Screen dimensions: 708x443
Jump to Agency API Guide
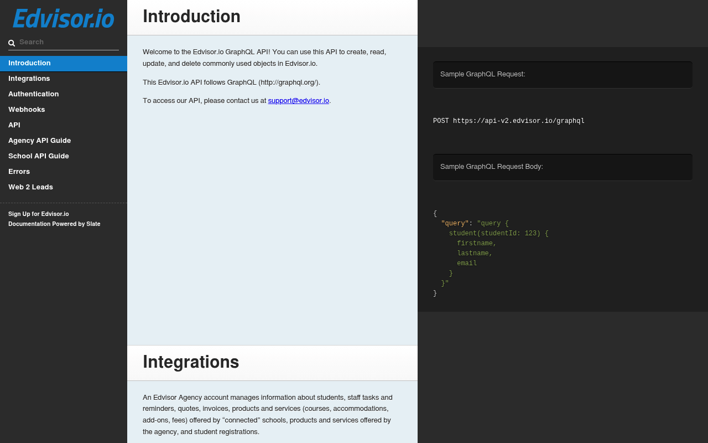(x=64, y=141)
